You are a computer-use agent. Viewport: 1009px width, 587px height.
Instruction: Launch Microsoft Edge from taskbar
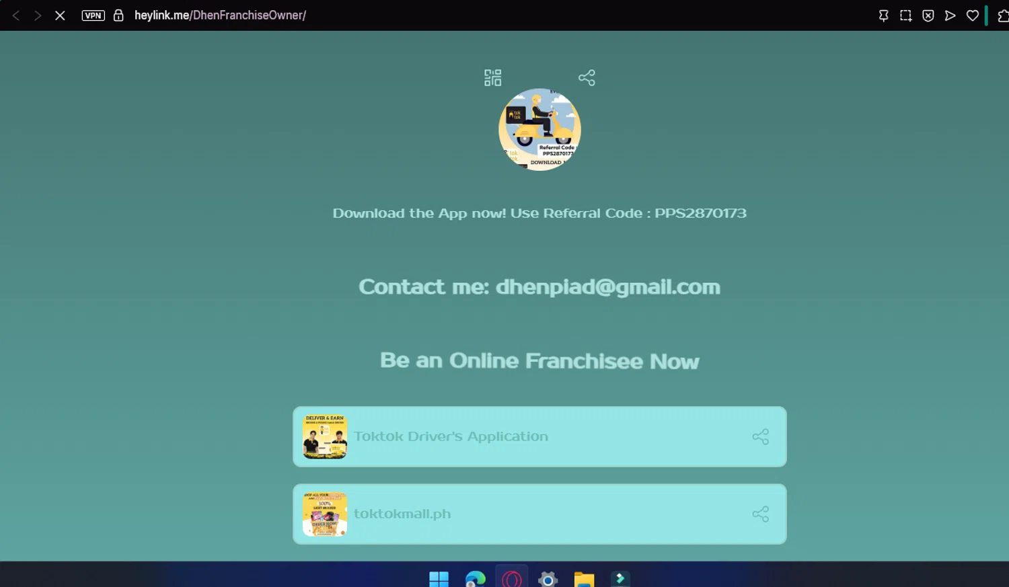(x=475, y=579)
